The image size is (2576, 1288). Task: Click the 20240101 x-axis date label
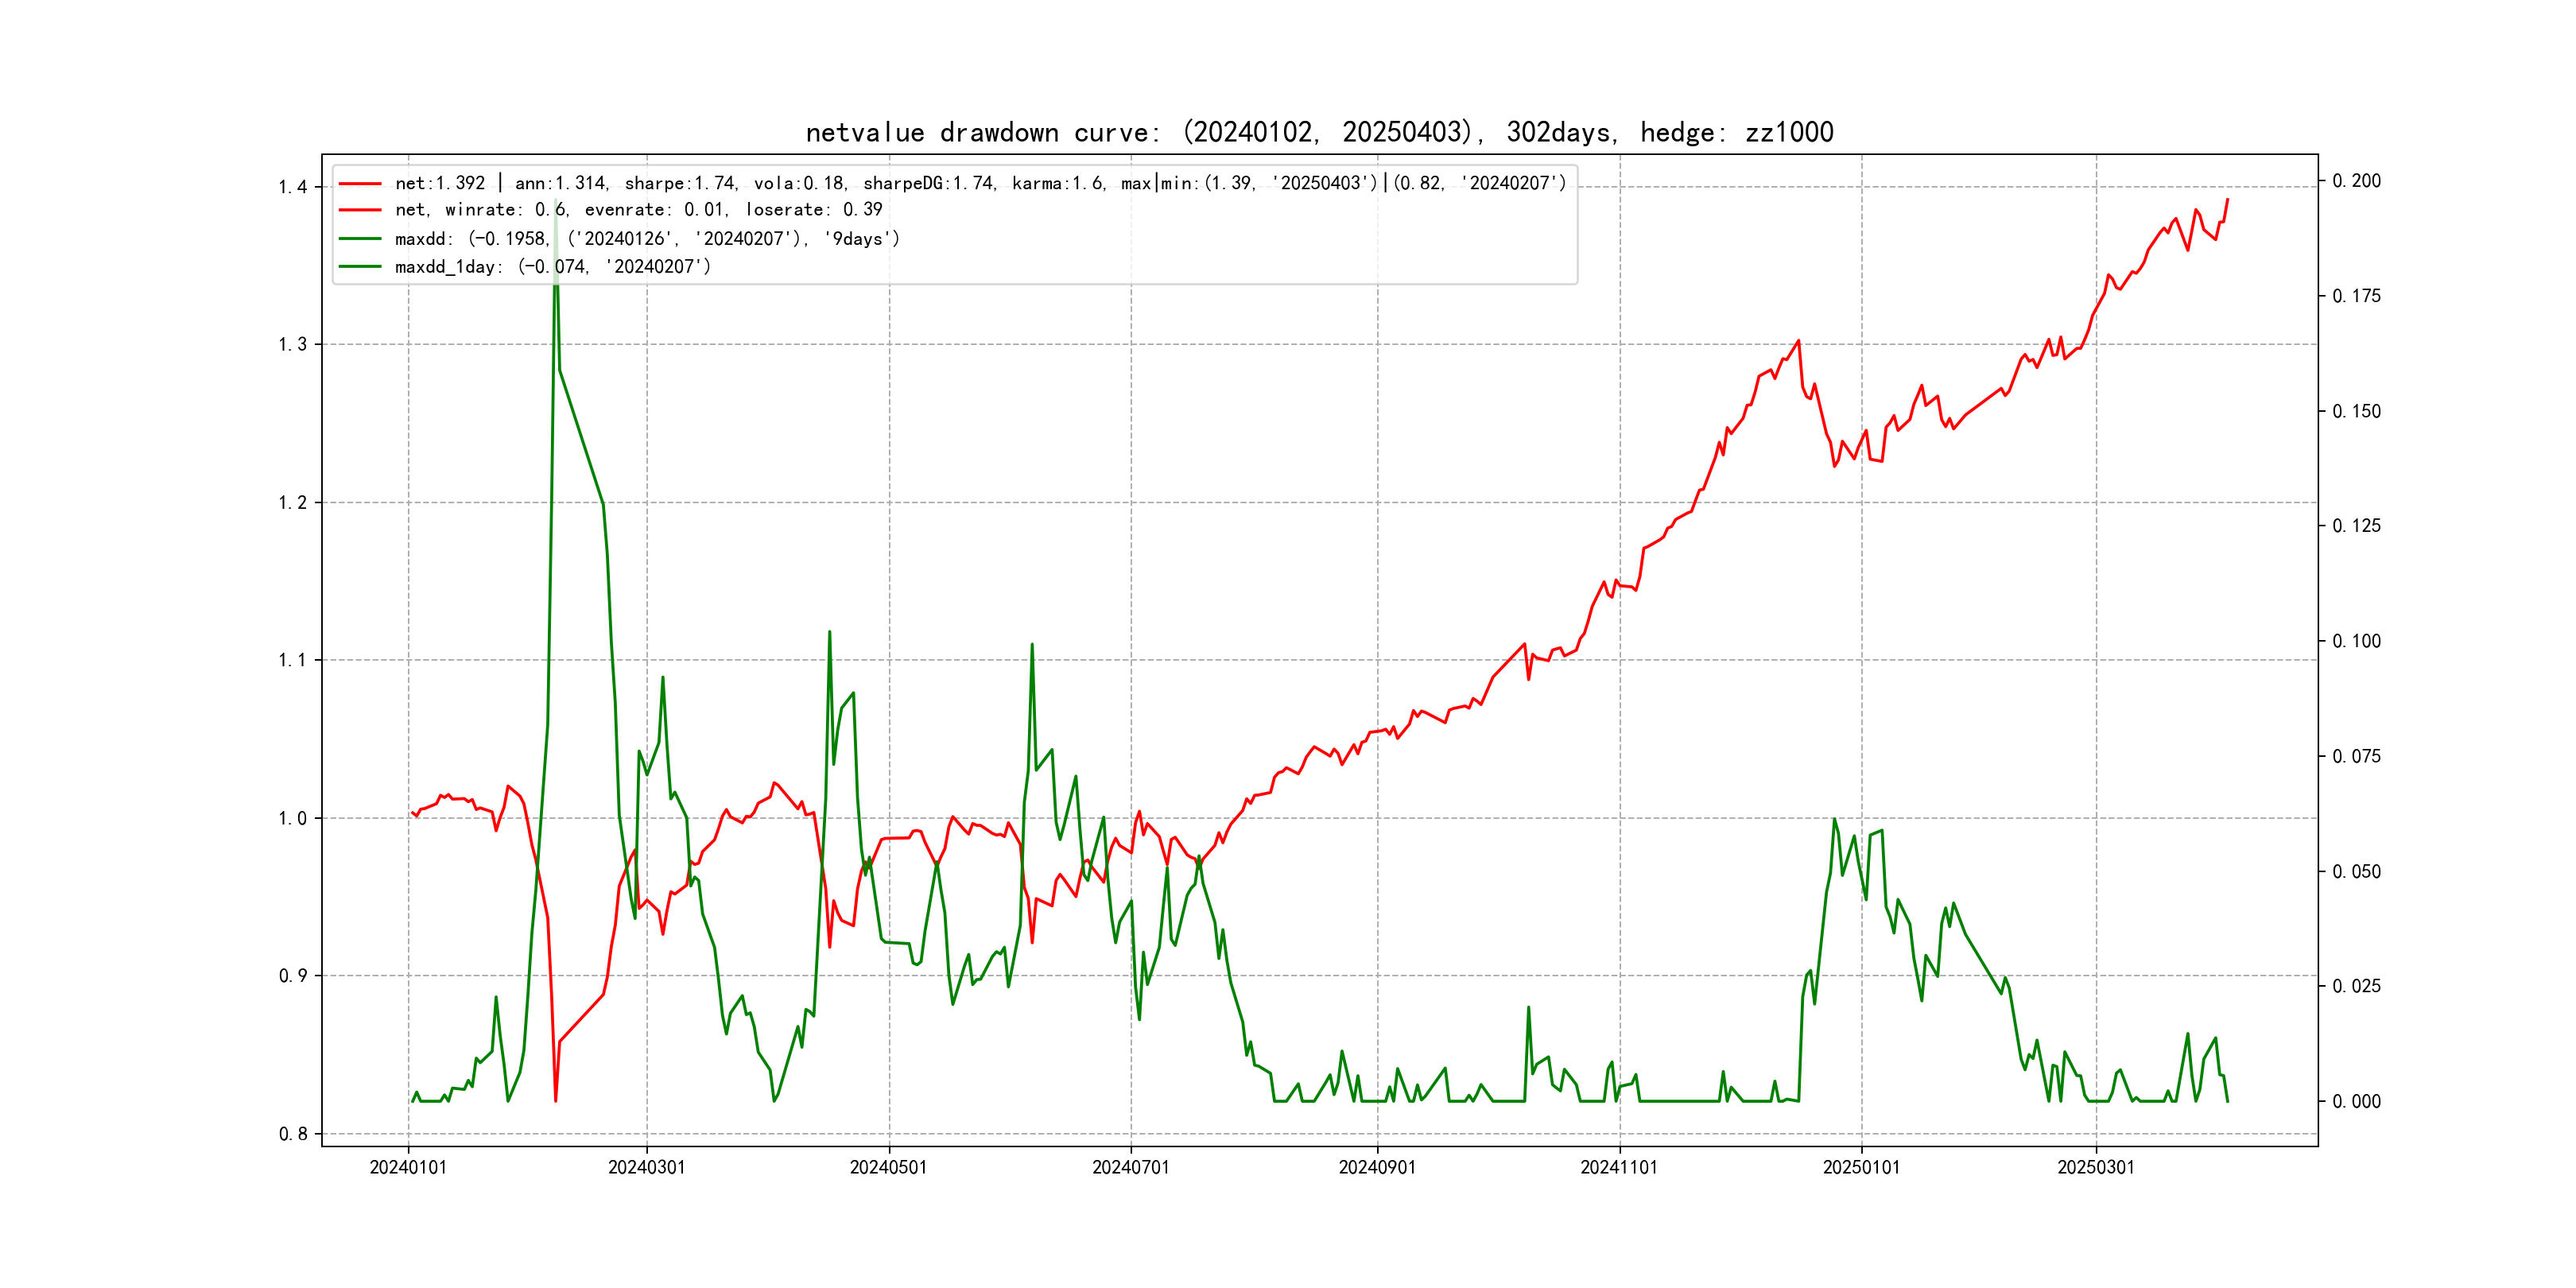(x=408, y=1167)
